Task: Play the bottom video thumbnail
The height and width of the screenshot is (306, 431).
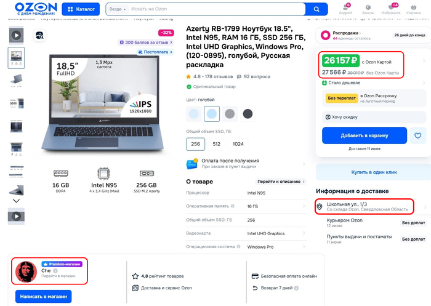Action: [16, 216]
